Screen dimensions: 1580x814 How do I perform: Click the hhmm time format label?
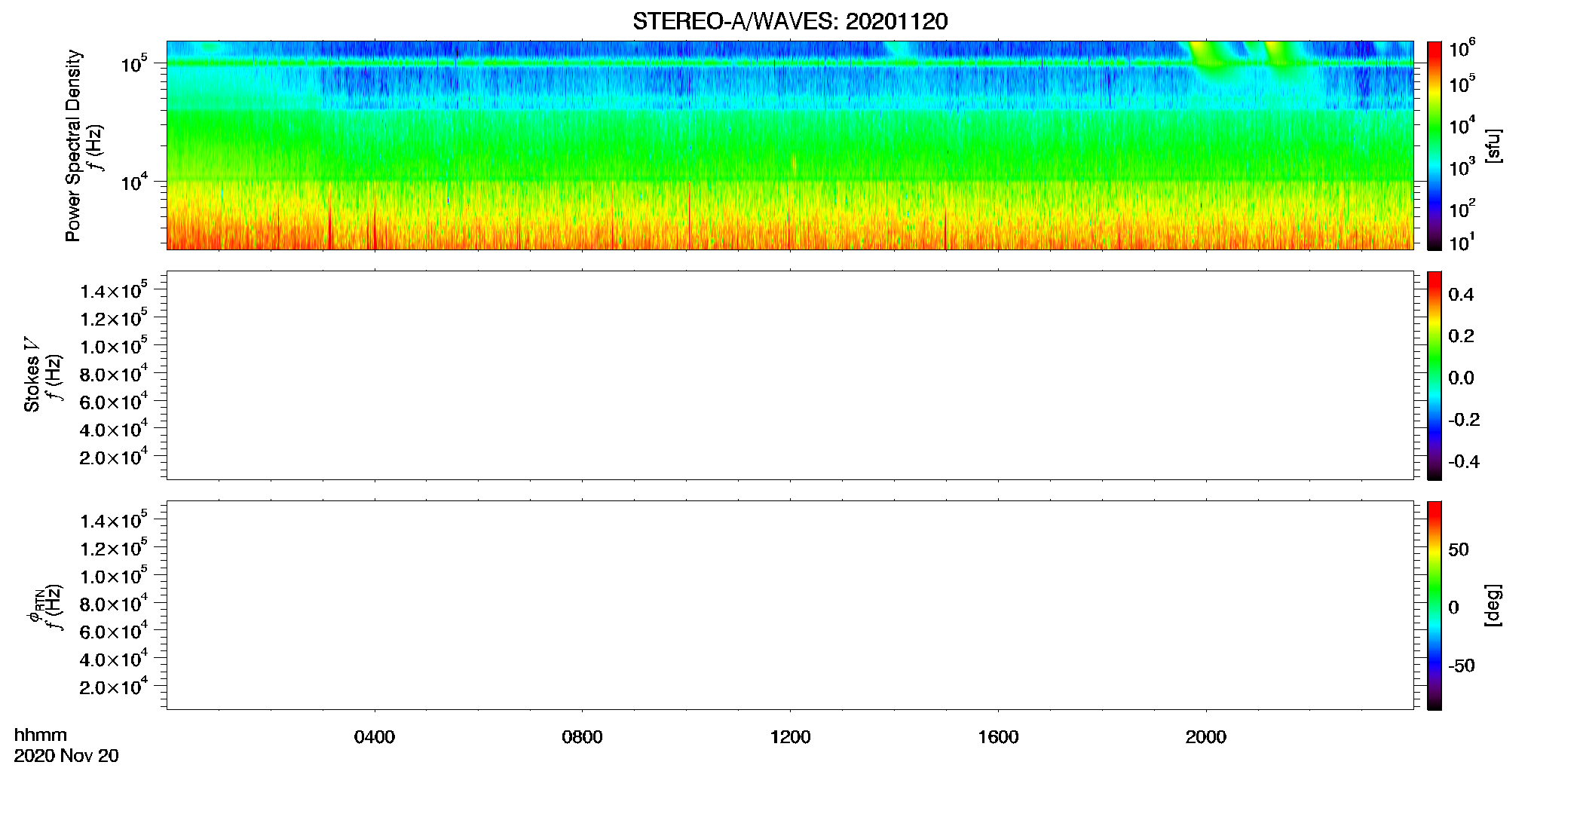click(x=40, y=735)
